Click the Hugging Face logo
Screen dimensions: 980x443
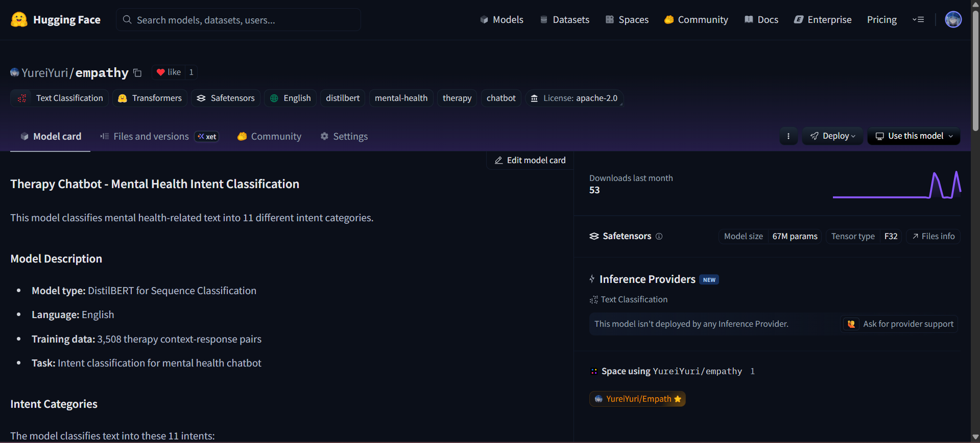[56, 20]
